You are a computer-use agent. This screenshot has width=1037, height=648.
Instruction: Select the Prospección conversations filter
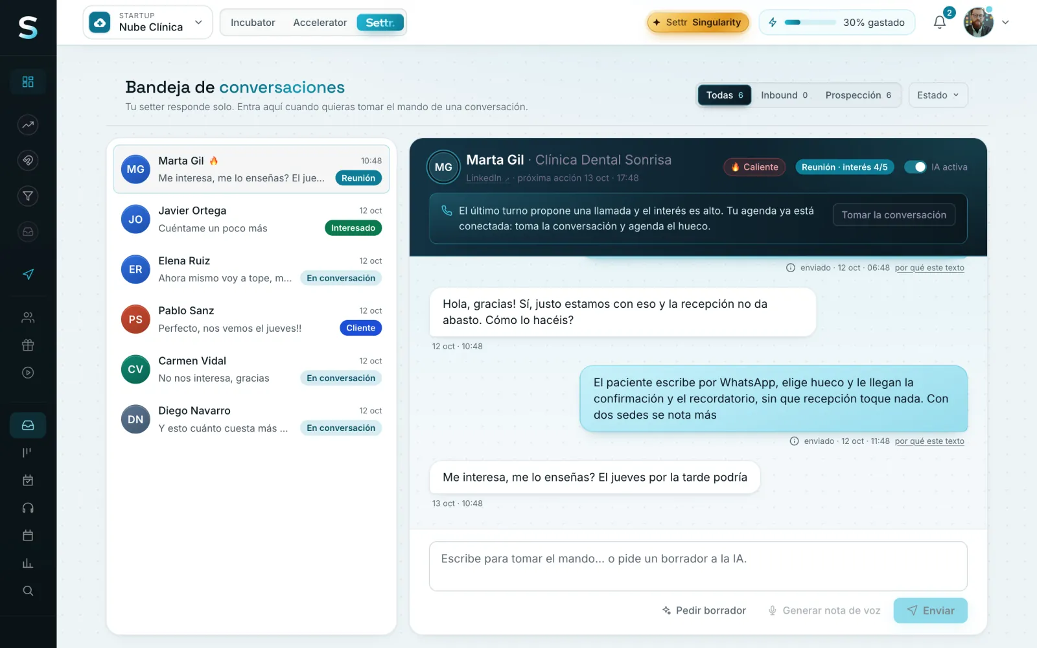[858, 95]
